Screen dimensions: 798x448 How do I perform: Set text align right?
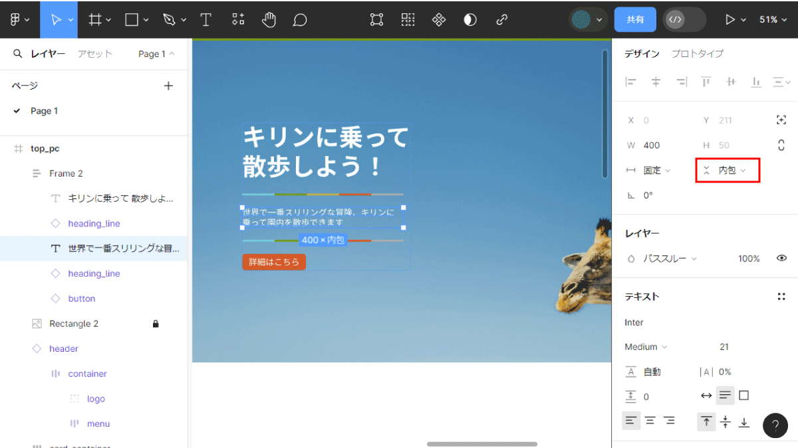[669, 421]
